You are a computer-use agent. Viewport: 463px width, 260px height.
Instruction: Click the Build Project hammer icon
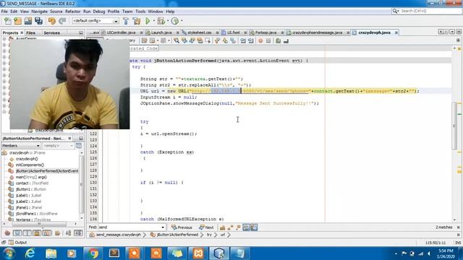tap(126, 21)
